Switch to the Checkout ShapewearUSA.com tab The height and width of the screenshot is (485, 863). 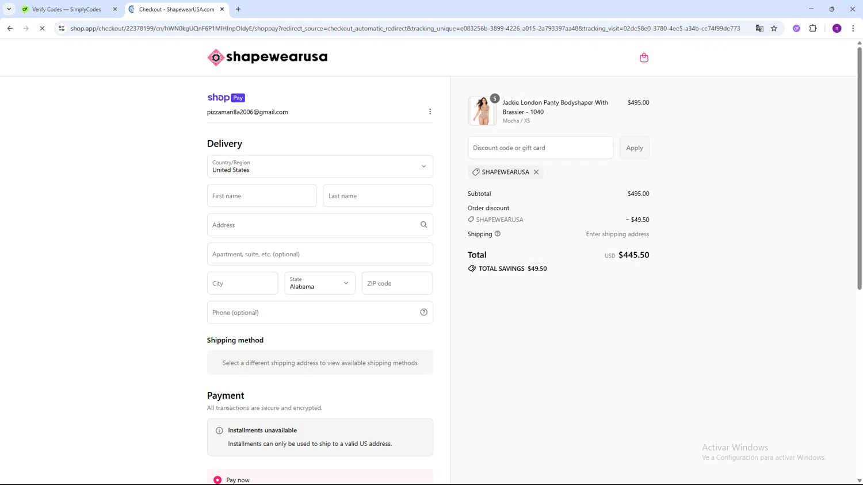(x=176, y=9)
